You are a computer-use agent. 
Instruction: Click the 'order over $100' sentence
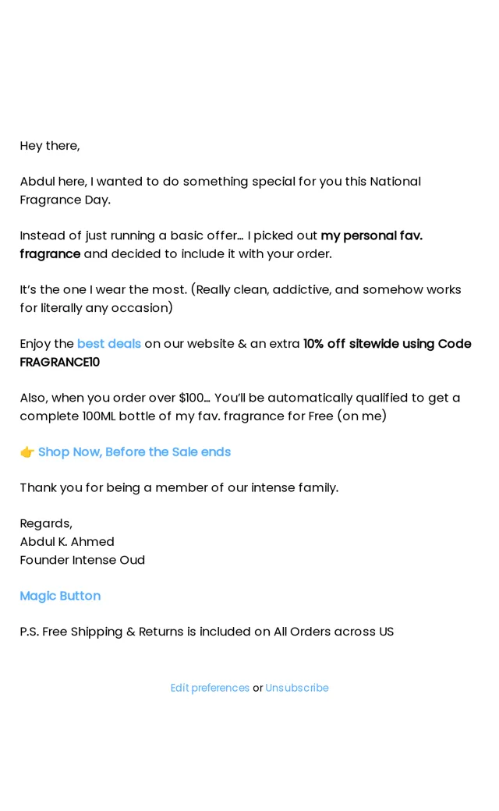(x=240, y=398)
